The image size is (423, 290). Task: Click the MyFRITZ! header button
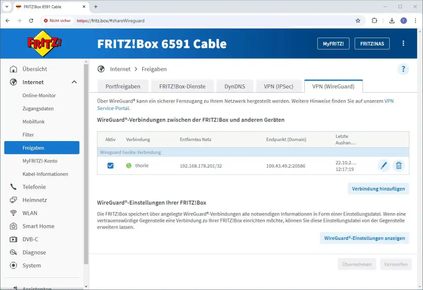point(333,43)
